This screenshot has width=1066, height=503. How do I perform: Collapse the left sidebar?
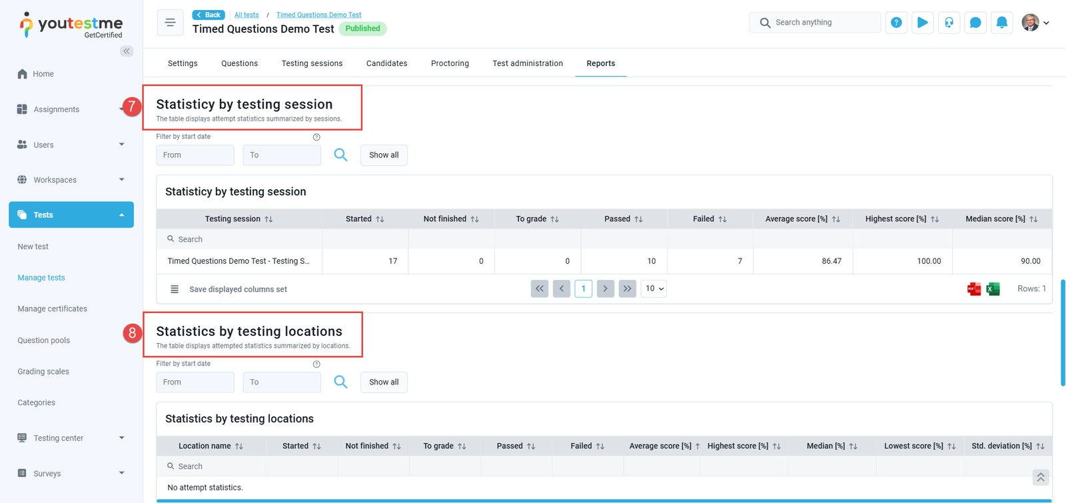(x=126, y=51)
